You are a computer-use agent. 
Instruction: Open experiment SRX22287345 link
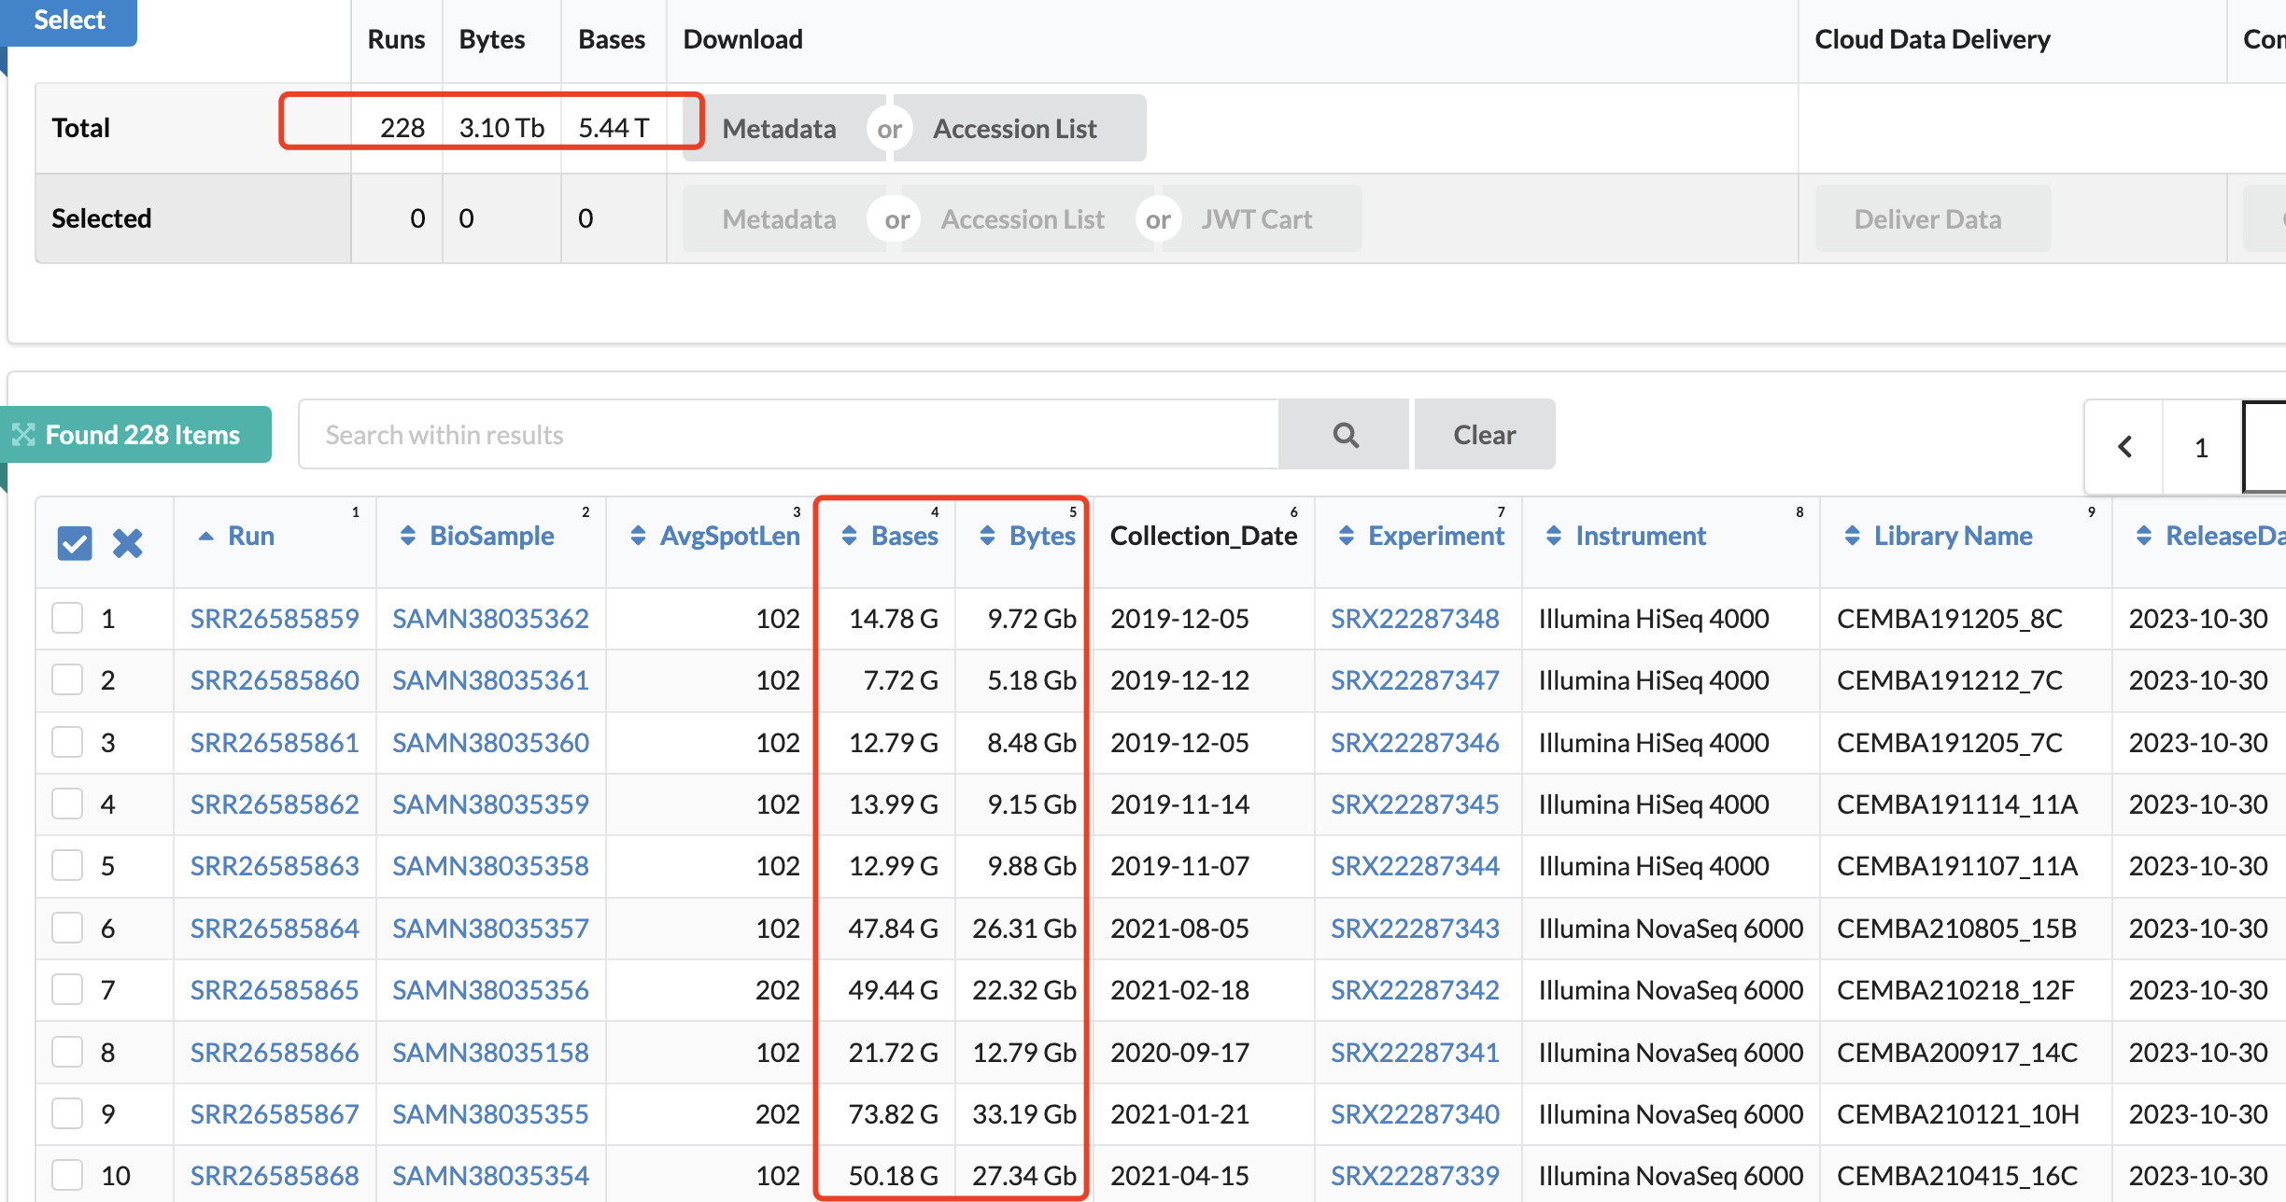coord(1415,804)
